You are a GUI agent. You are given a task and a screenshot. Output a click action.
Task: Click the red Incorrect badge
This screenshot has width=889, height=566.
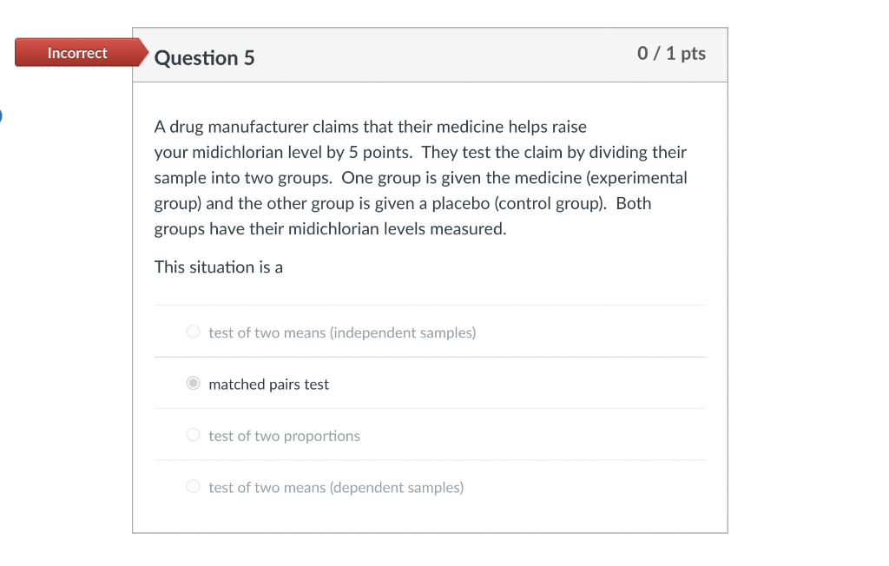coord(77,52)
